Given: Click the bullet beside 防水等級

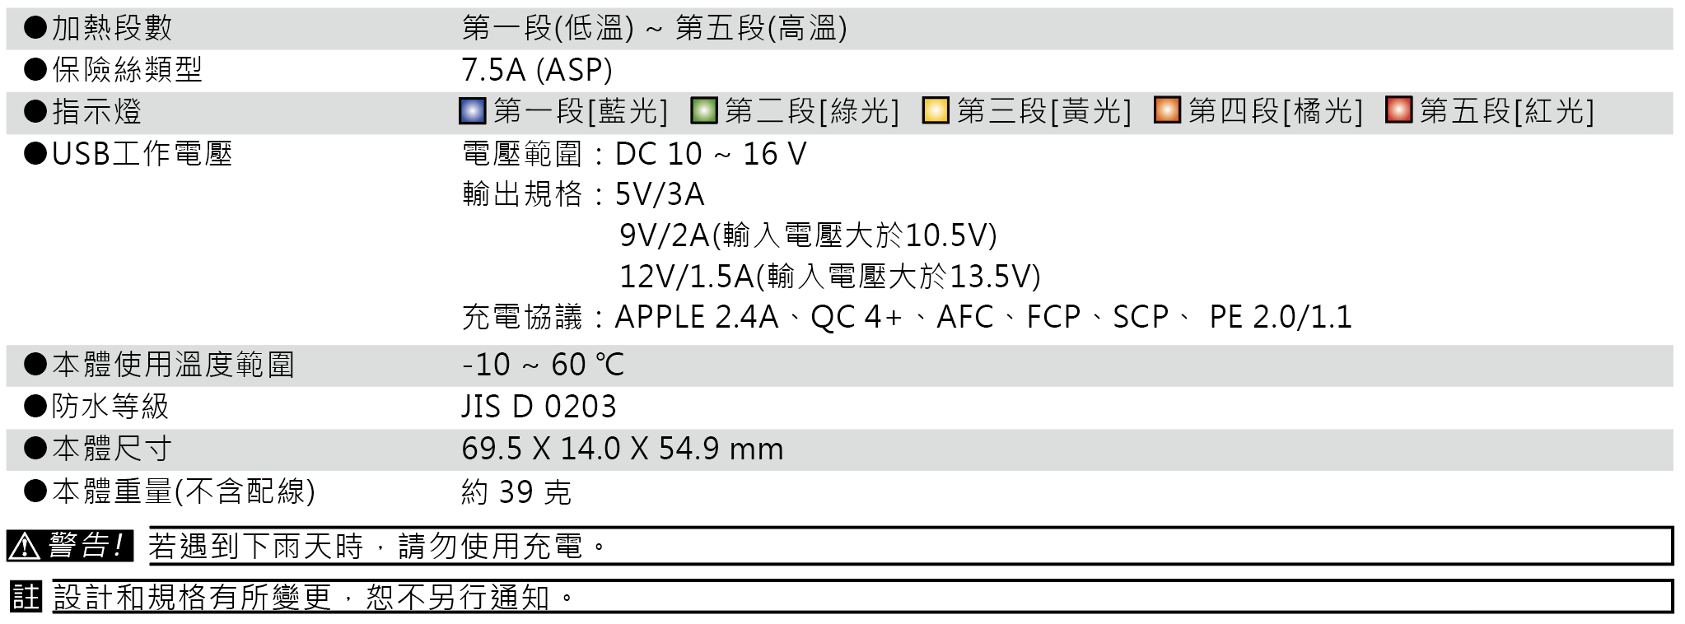Looking at the screenshot, I should click(x=35, y=406).
